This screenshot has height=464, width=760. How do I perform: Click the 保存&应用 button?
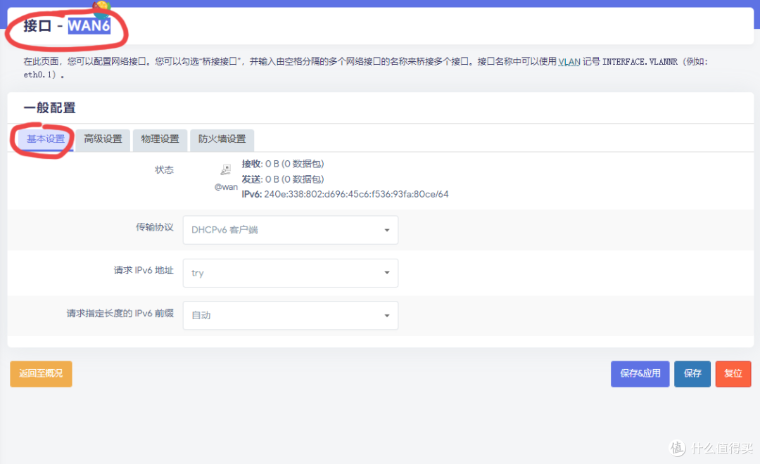[640, 373]
